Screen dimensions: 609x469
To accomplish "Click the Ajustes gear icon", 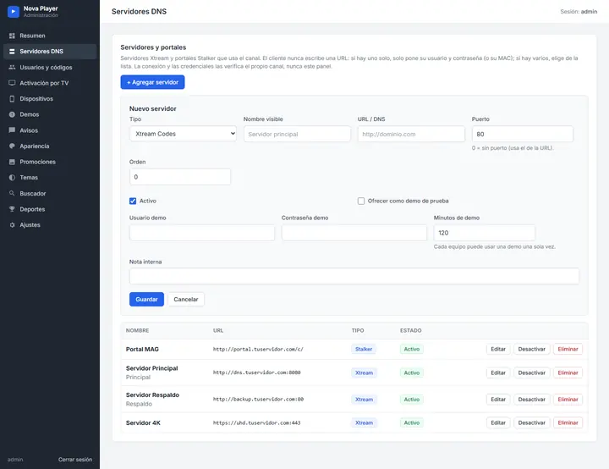I will (x=12, y=225).
